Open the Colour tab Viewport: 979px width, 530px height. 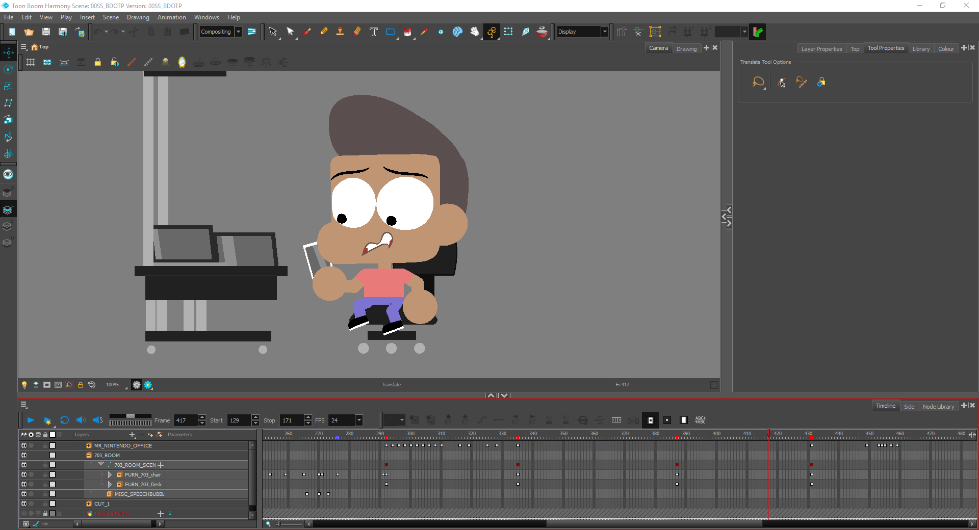click(946, 49)
